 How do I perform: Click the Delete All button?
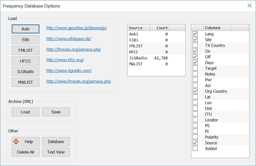(25, 152)
